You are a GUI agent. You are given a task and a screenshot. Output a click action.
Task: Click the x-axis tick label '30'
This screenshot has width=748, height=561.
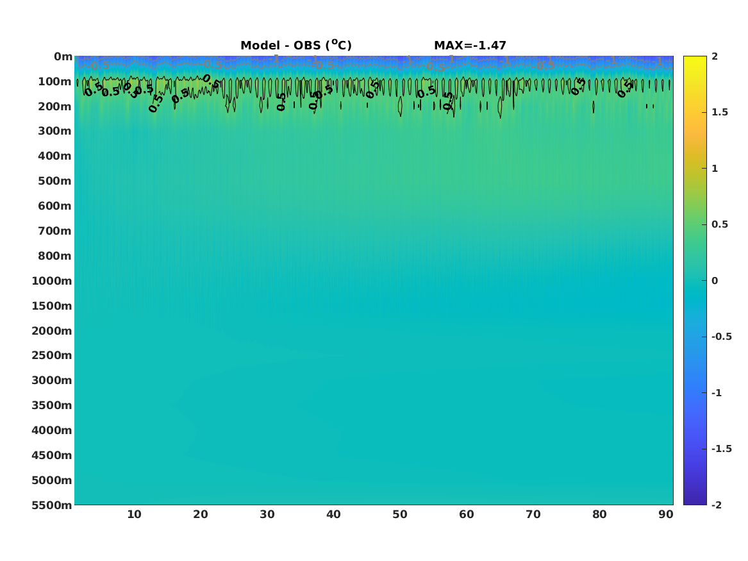267,514
